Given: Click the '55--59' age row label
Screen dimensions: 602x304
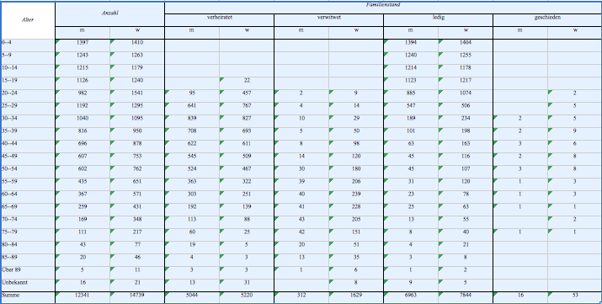Looking at the screenshot, I should [28, 184].
